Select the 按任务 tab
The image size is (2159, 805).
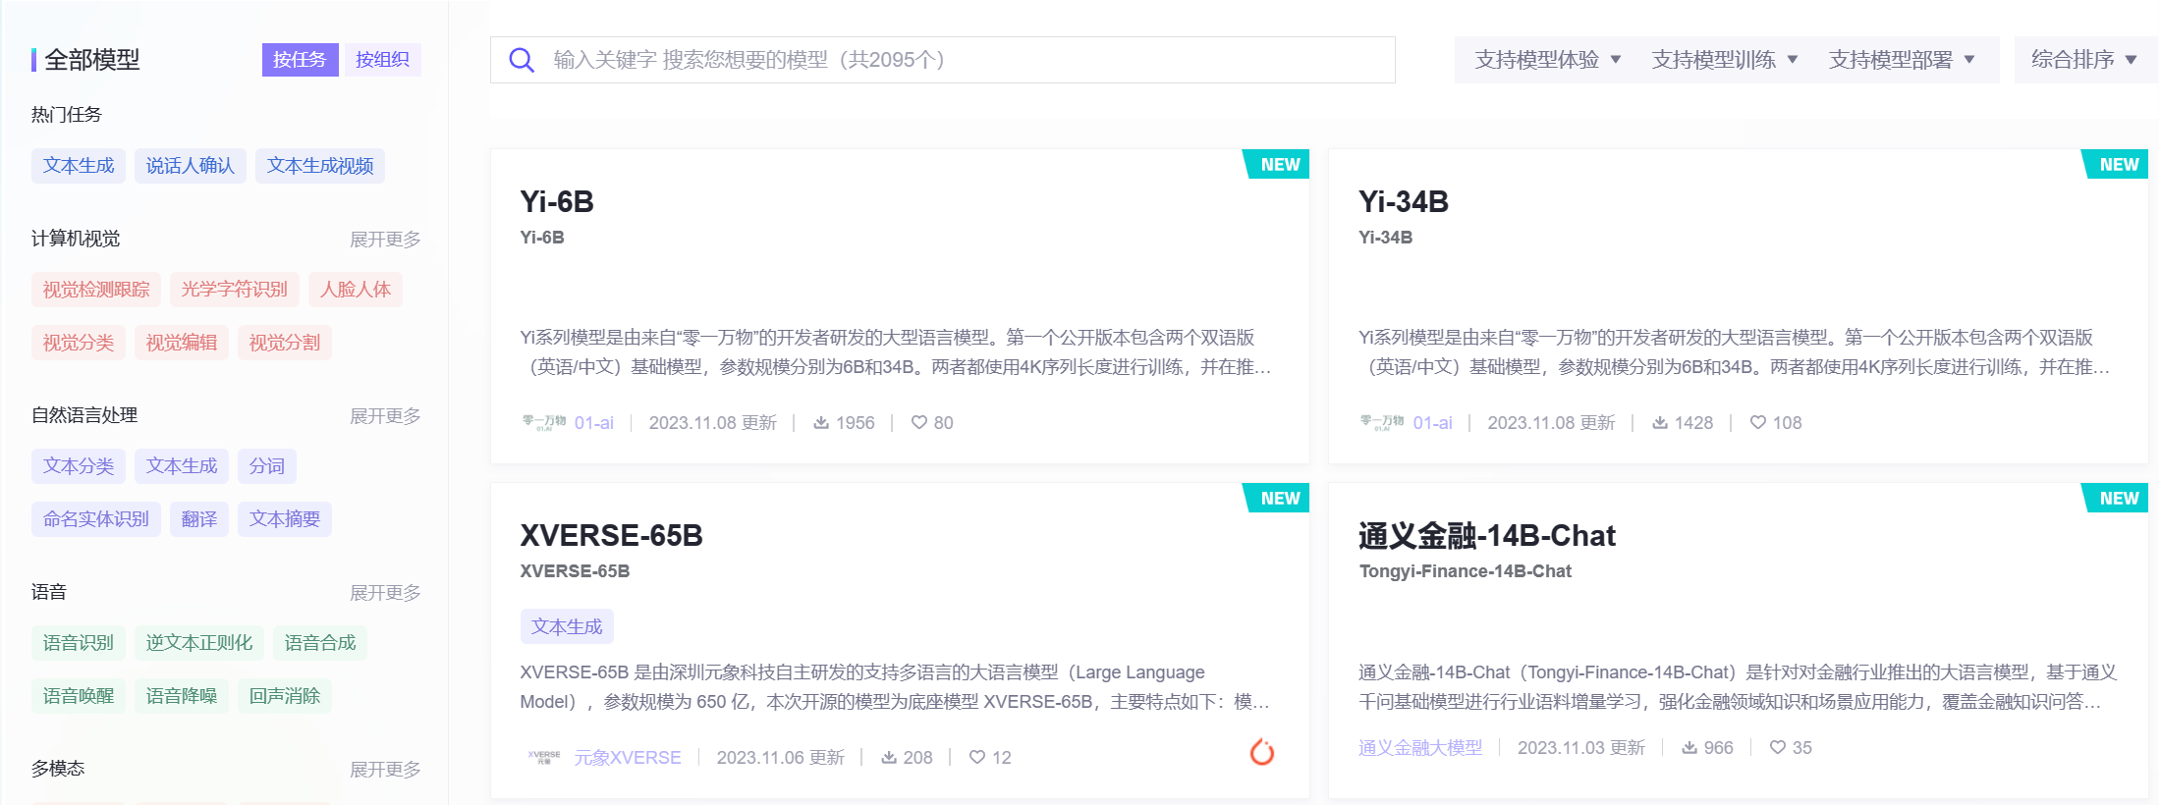(300, 60)
